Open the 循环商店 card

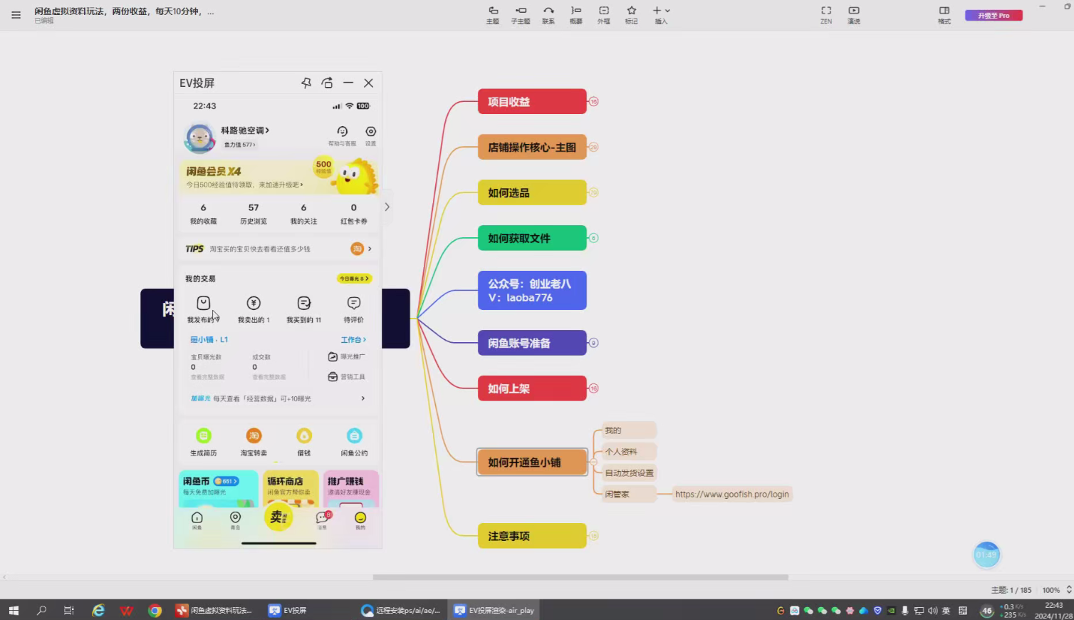(x=291, y=488)
